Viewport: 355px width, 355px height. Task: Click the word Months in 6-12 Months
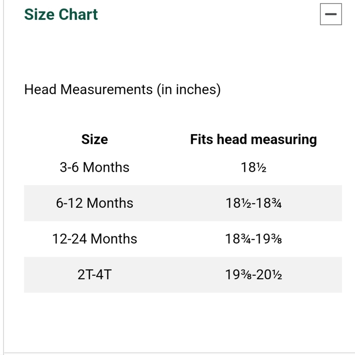[110, 203]
